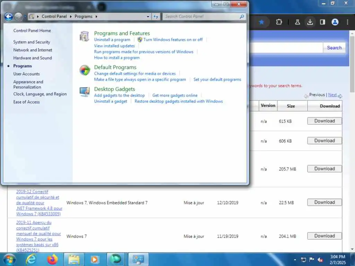
Task: Click Uninstall a gadget link
Action: (111, 101)
